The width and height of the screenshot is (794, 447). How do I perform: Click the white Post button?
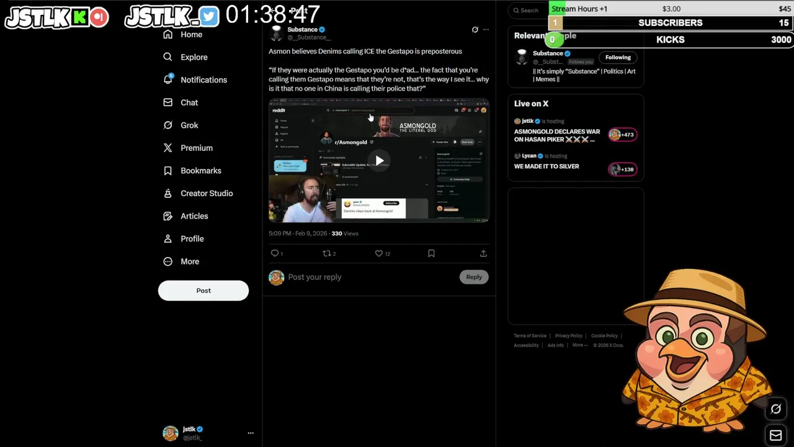[x=203, y=291]
